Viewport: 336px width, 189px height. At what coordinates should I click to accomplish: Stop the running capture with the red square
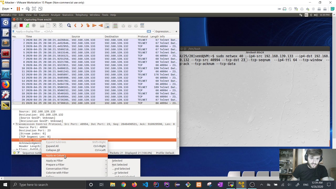pos(21,25)
